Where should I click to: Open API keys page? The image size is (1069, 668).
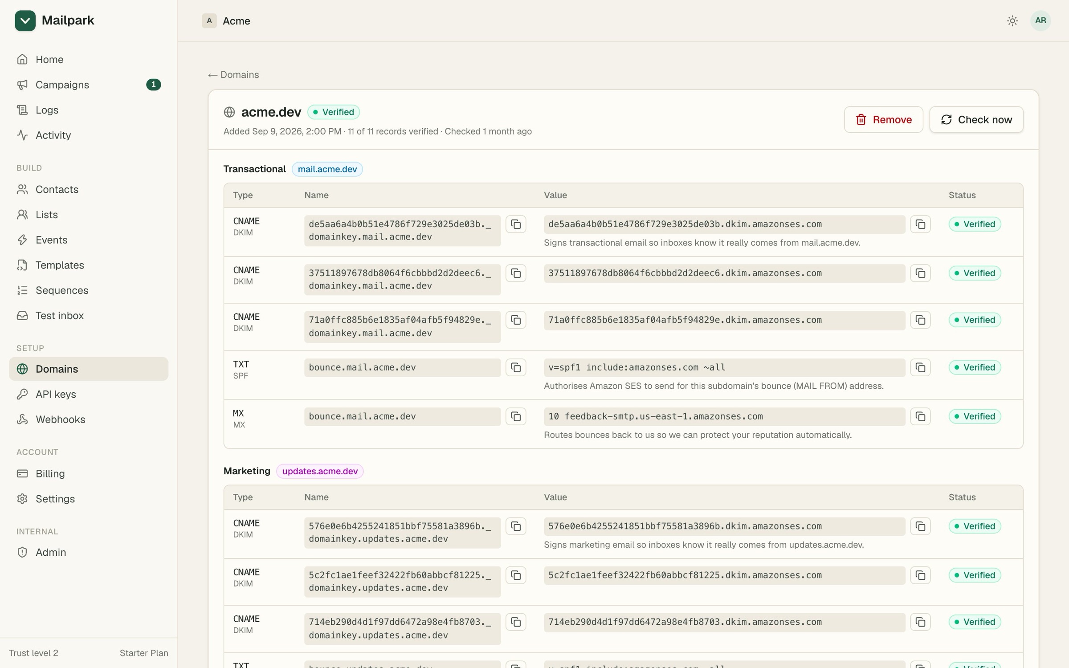[x=89, y=394]
